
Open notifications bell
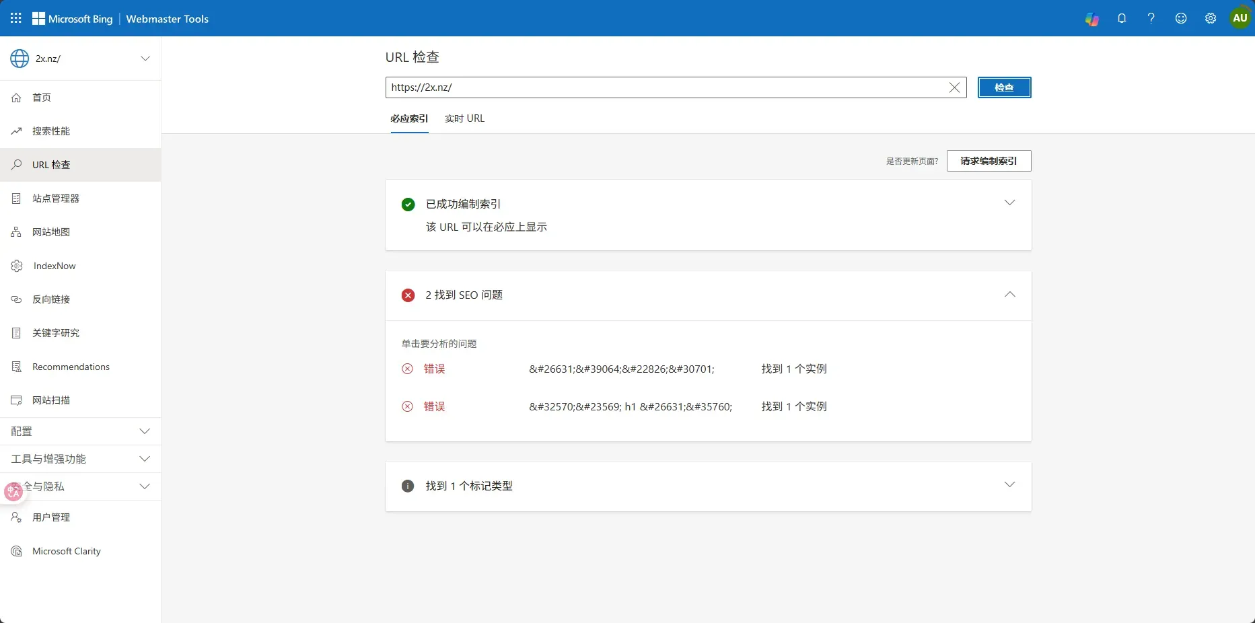click(x=1122, y=19)
